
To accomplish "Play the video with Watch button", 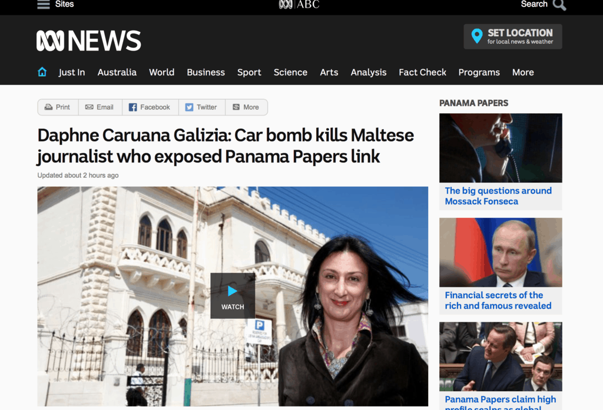I will [233, 296].
